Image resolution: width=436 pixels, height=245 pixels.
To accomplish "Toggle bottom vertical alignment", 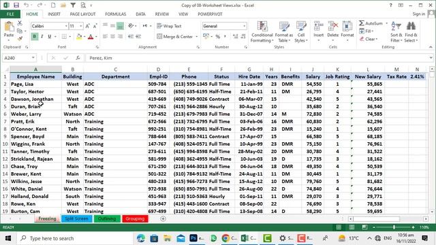I will (x=120, y=26).
